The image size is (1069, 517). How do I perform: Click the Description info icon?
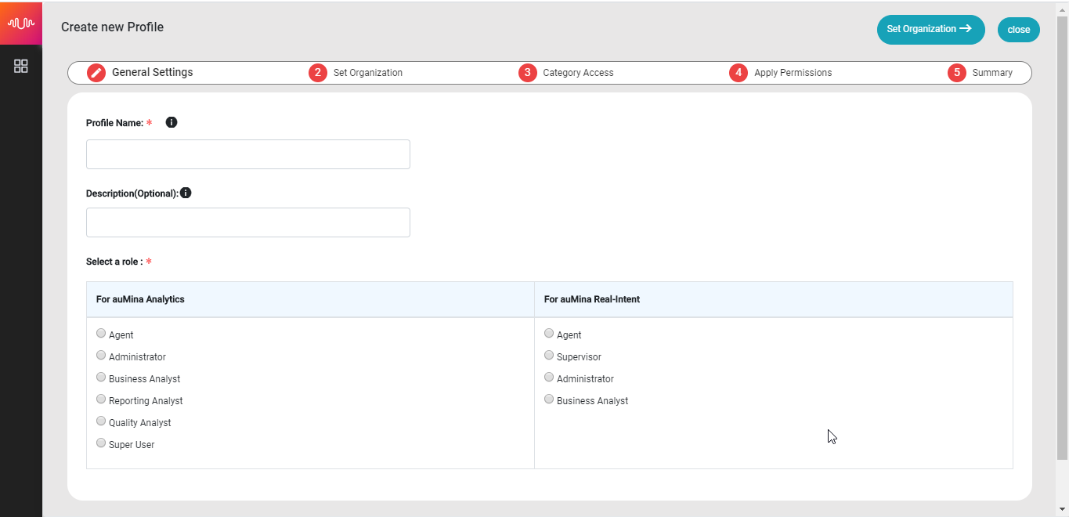(x=186, y=193)
